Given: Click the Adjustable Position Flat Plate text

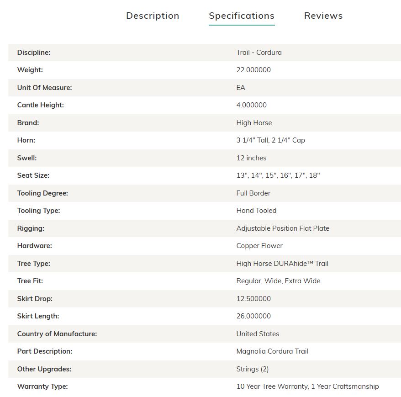Looking at the screenshot, I should click(x=283, y=228).
